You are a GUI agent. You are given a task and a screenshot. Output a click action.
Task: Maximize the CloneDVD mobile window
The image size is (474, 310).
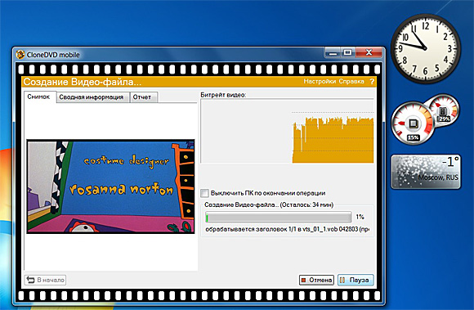coord(348,52)
